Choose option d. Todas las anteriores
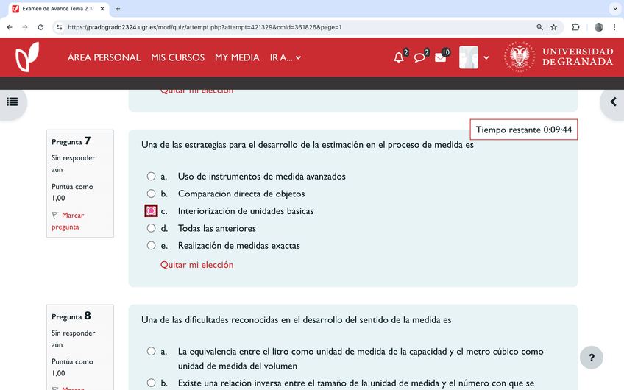Image resolution: width=624 pixels, height=390 pixels. tap(151, 228)
